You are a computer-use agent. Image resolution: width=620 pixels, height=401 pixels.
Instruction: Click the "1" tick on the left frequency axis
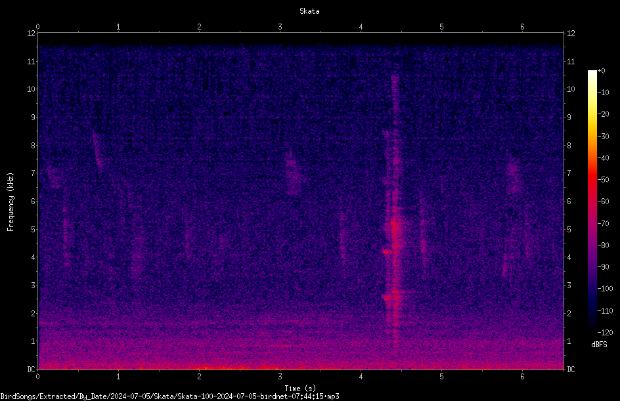(x=33, y=341)
